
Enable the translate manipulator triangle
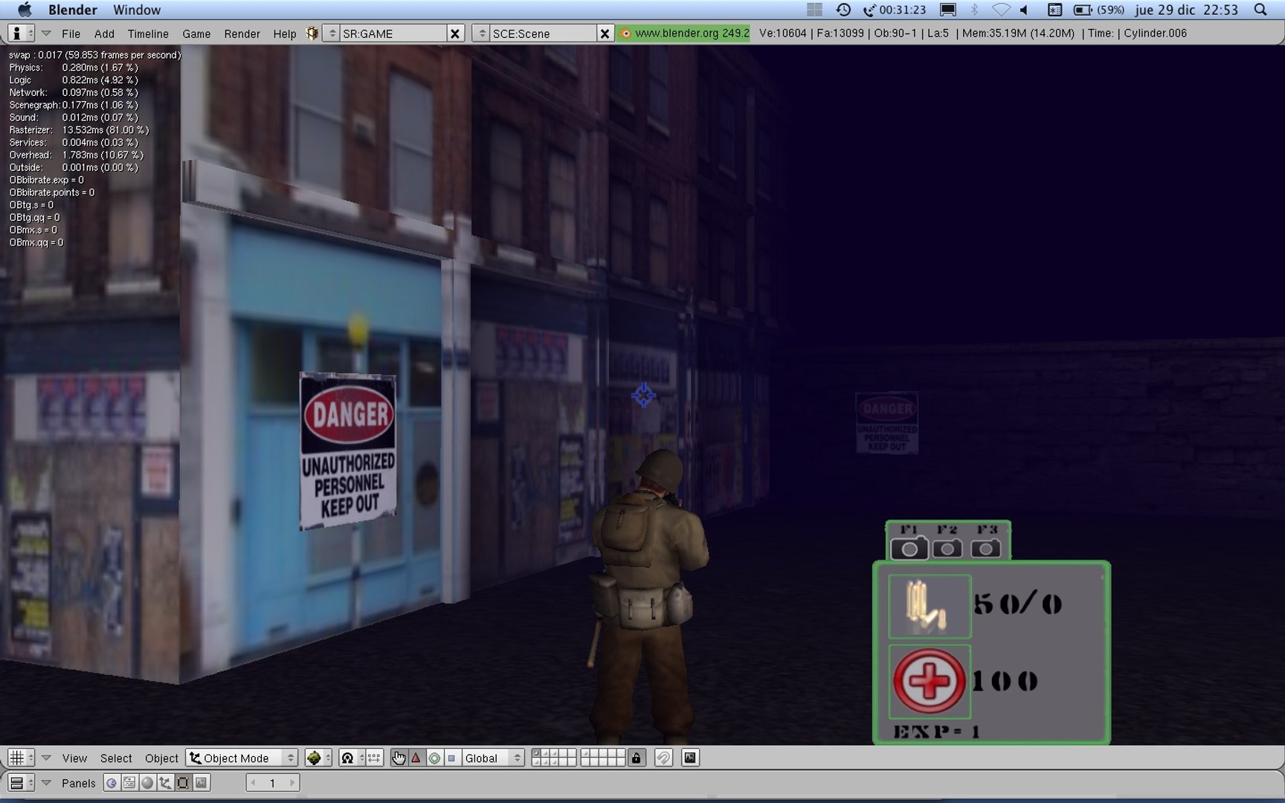pos(416,758)
